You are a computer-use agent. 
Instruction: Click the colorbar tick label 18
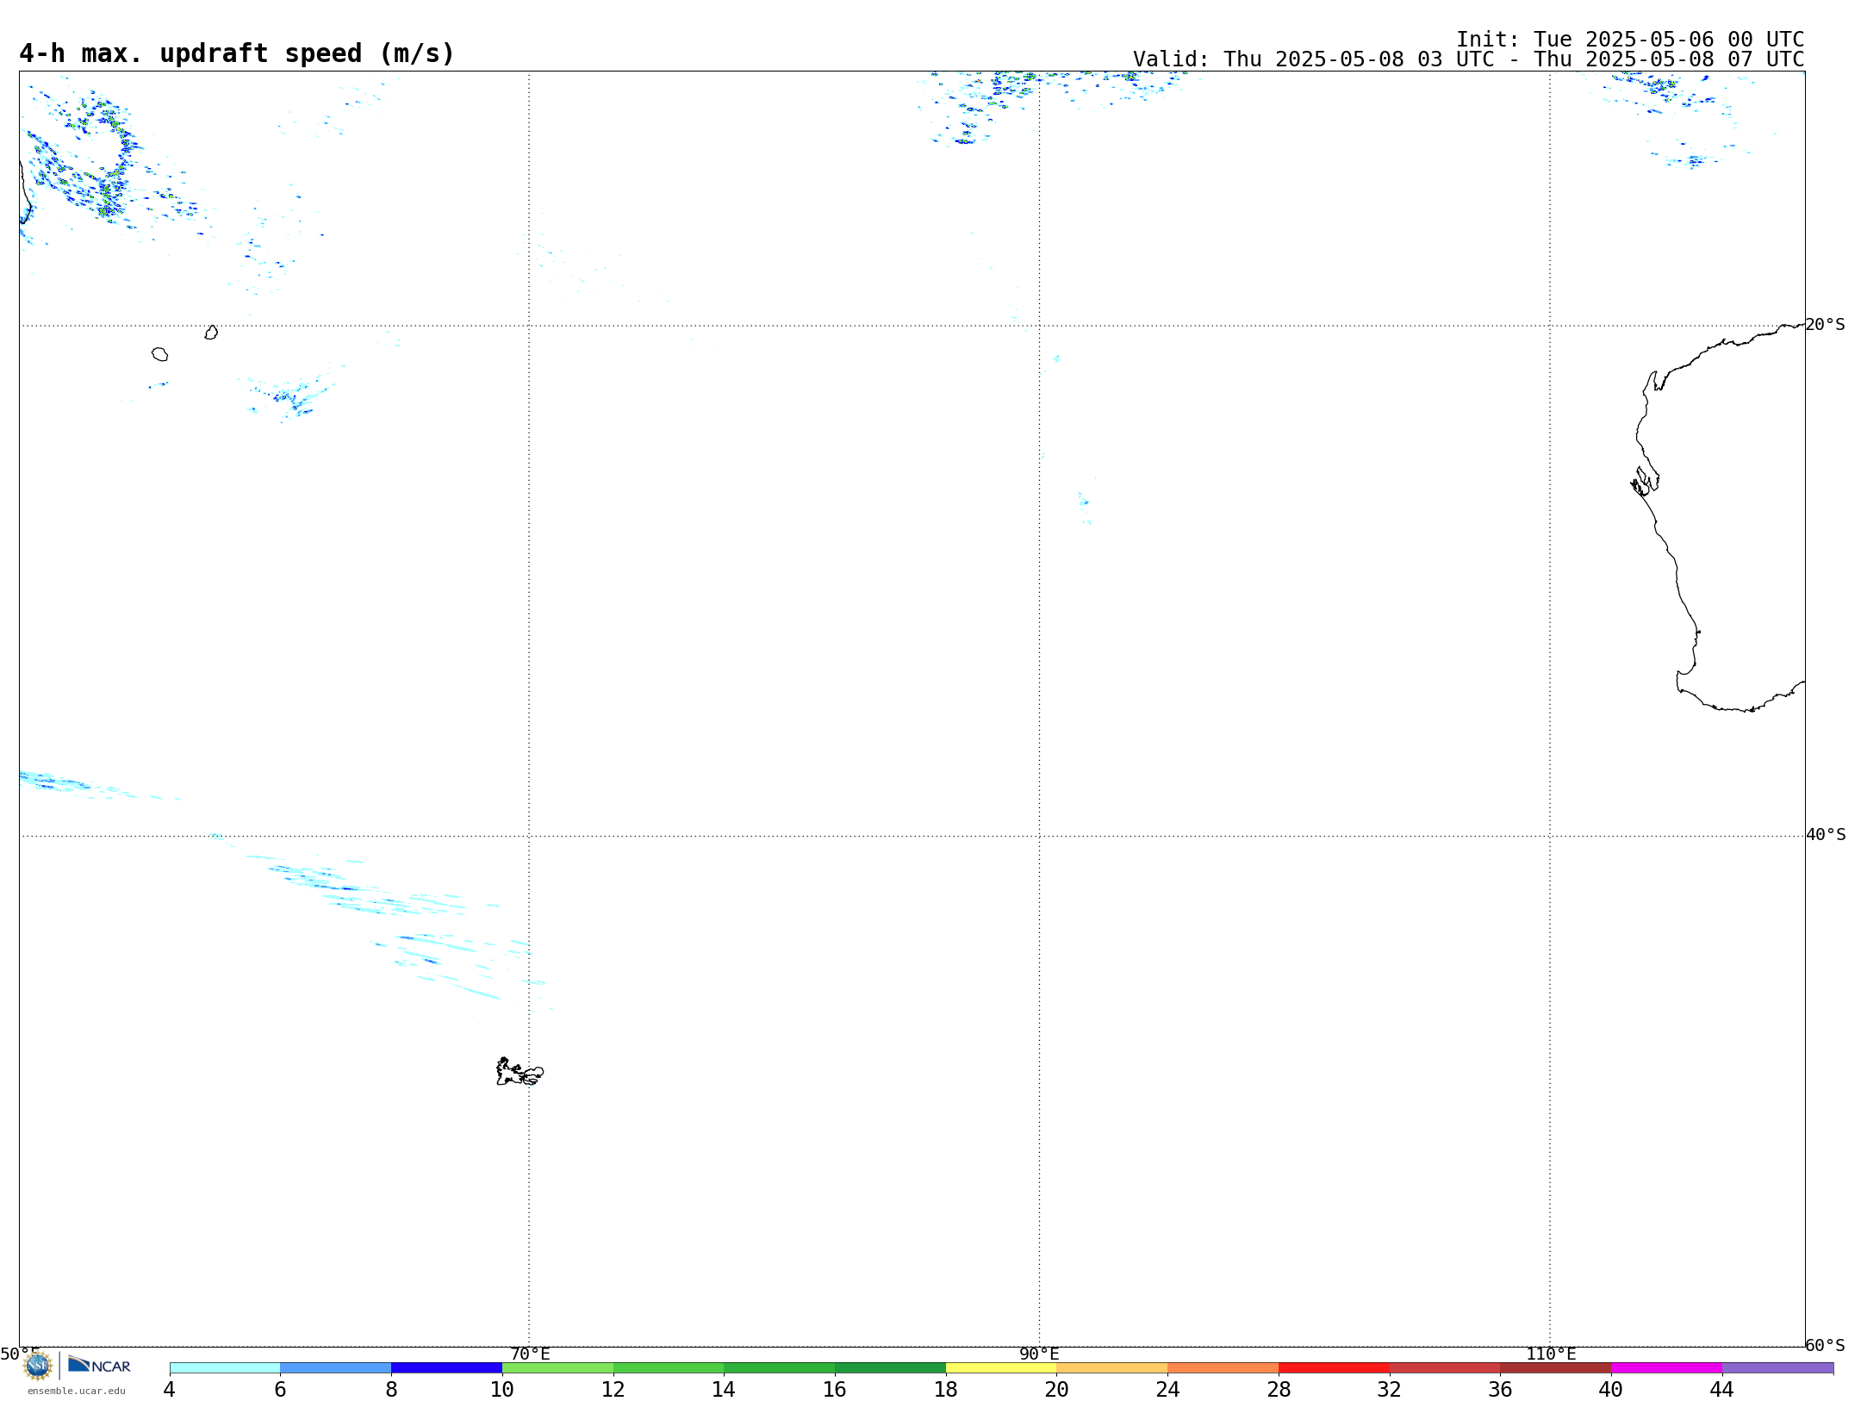pos(946,1389)
